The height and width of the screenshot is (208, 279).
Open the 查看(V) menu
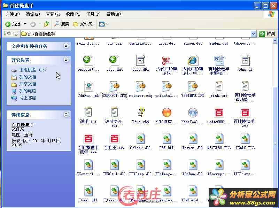click(53, 14)
